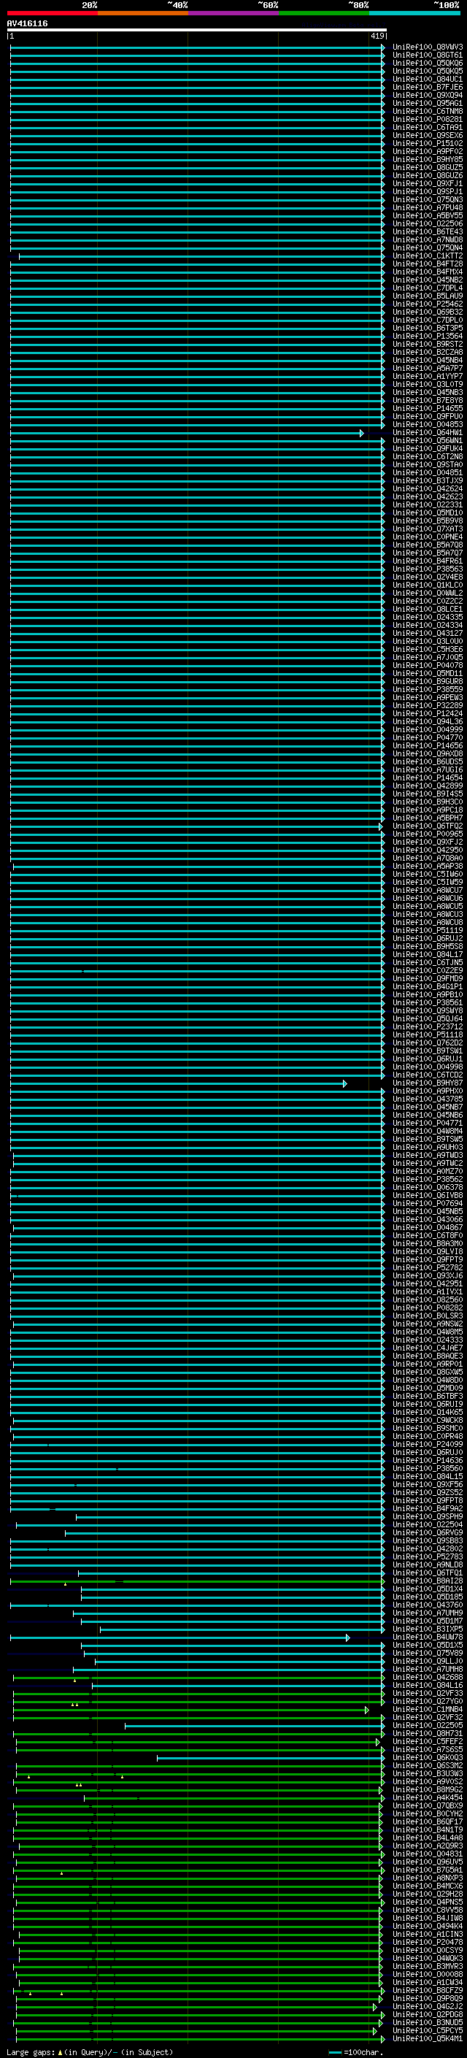The image size is (467, 2058).
Task: Select the UniRef100_P07694 label
Action: [x=428, y=1204]
